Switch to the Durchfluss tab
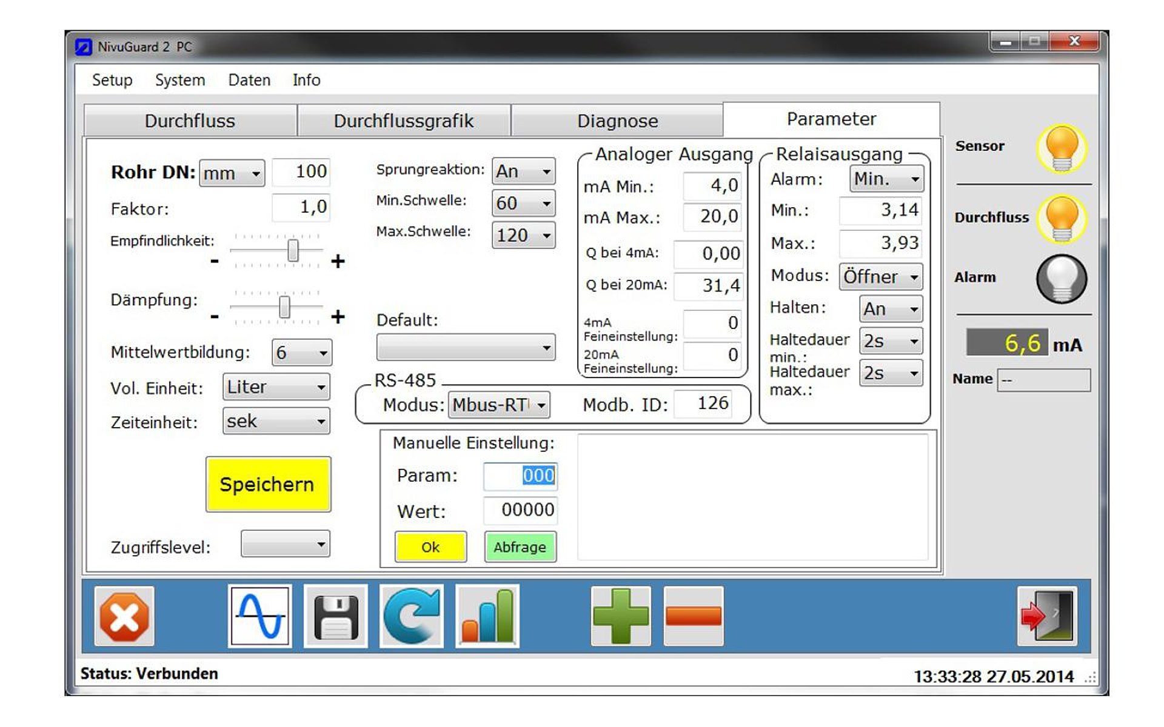 [190, 121]
